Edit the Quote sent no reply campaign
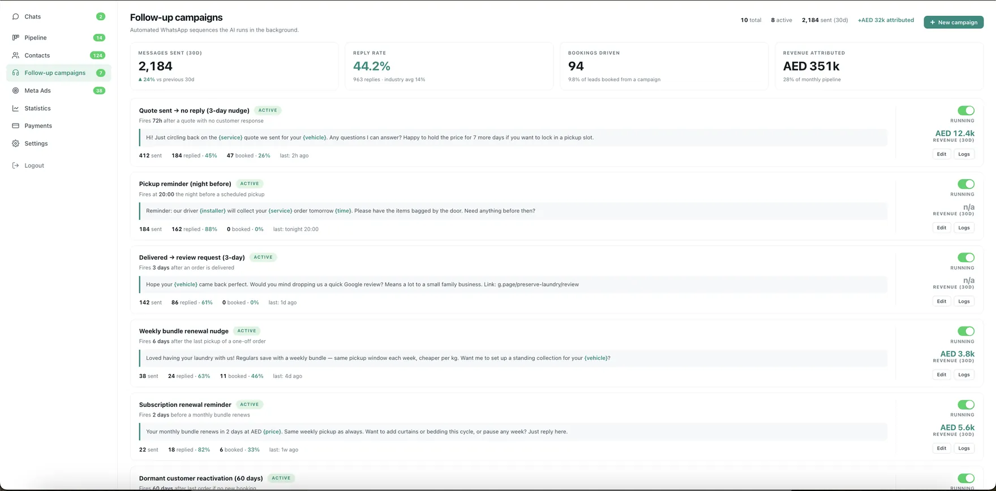The width and height of the screenshot is (996, 491). [x=942, y=154]
